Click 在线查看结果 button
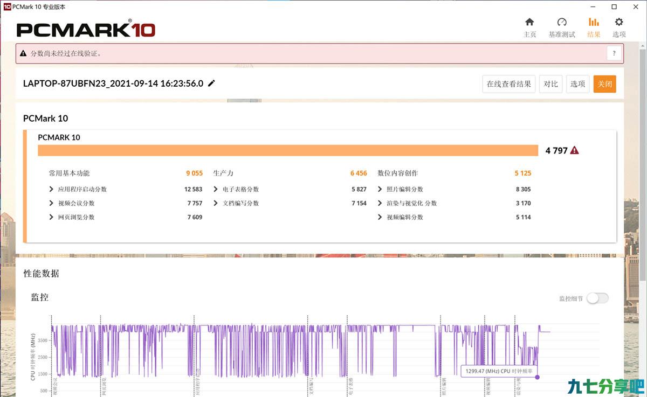The width and height of the screenshot is (647, 397). [508, 84]
